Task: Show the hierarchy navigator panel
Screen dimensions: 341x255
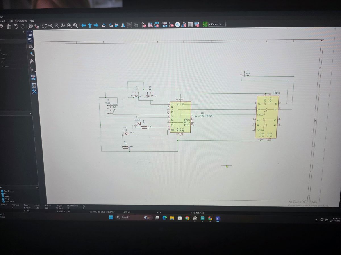Action: pyautogui.click(x=34, y=85)
